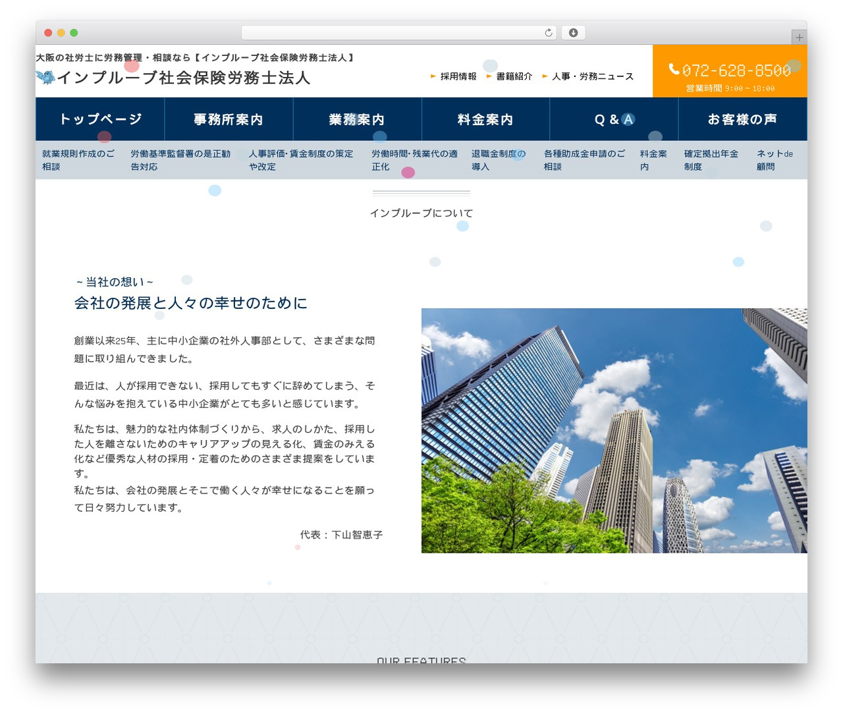Open the 料金案内 main menu item
This screenshot has height=714, width=843.
[485, 119]
